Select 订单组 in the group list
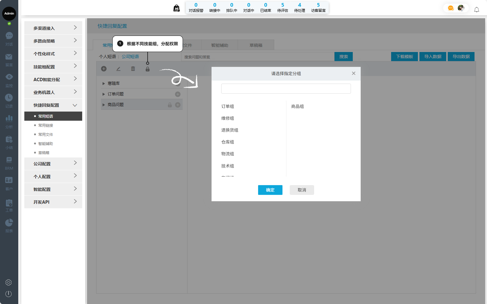The height and width of the screenshot is (304, 487). (x=228, y=106)
